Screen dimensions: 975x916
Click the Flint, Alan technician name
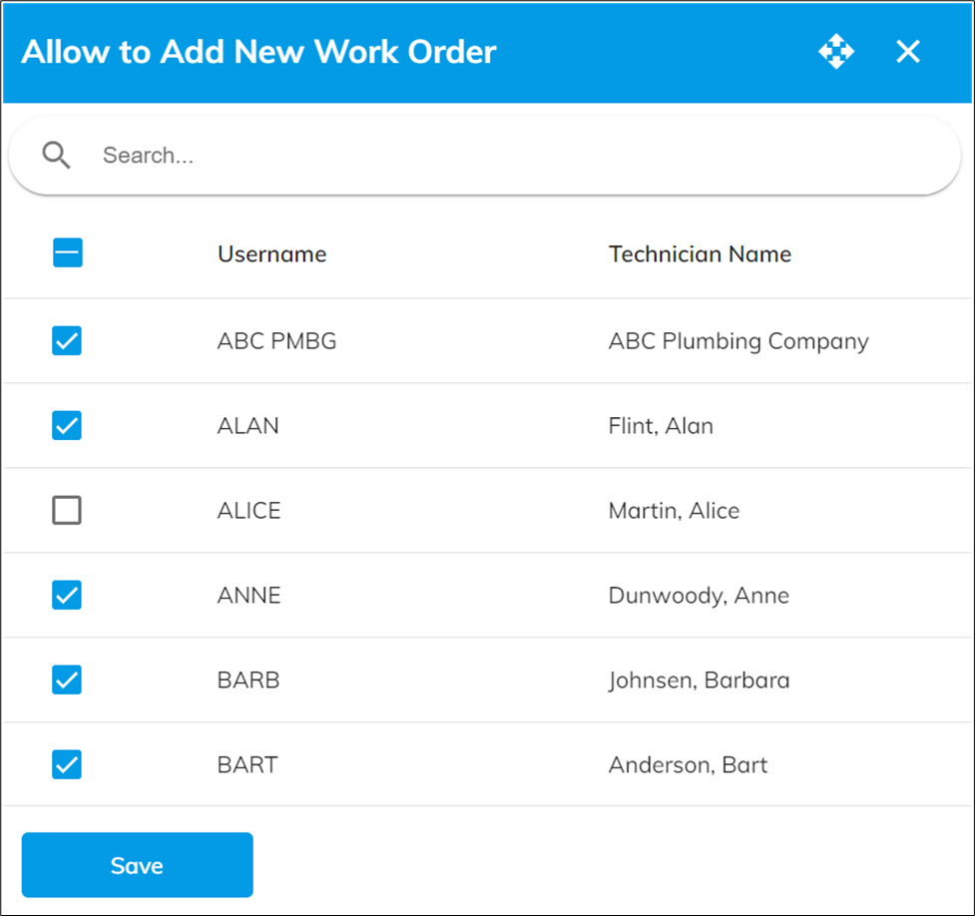pos(661,426)
